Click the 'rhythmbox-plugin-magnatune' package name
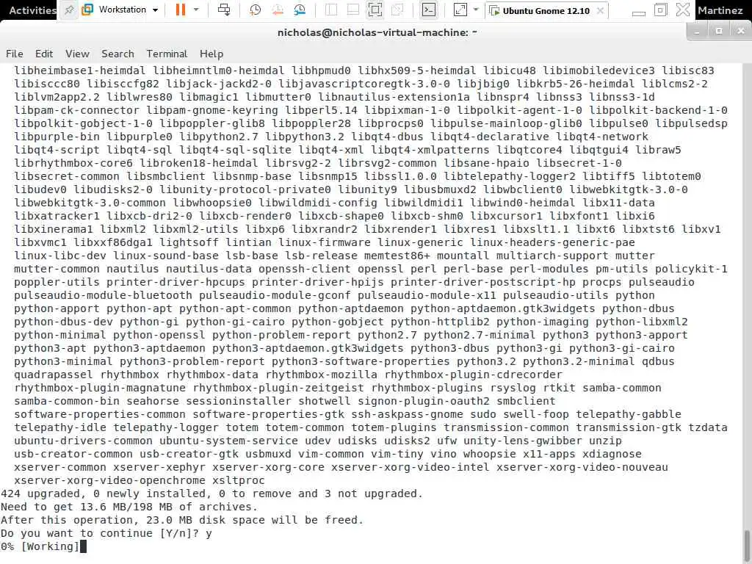Screen dimensions: 752x564 coord(100,388)
